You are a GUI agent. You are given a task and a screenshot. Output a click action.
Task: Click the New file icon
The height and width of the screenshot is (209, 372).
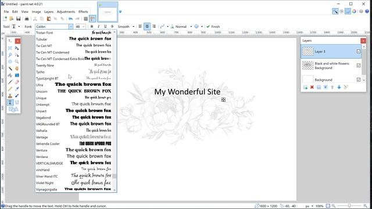(5, 19)
